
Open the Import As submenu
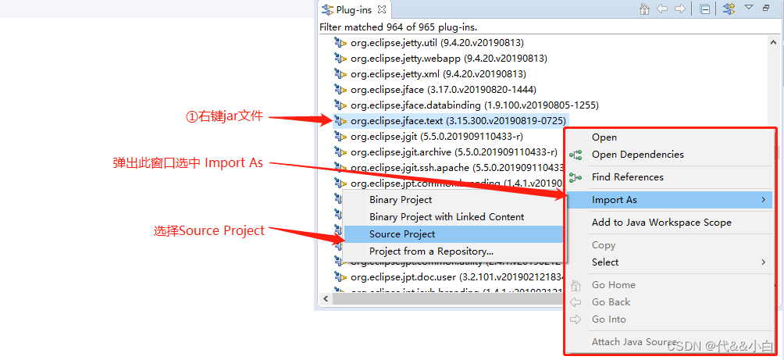(670, 200)
